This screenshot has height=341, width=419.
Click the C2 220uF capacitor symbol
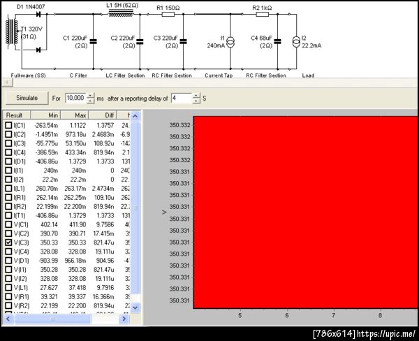(140, 41)
